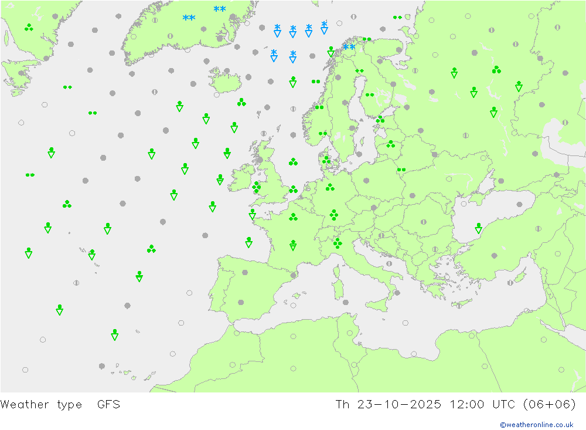Select the three-dot rain symbol southeast of Iceland
This screenshot has height=430, width=586.
coord(241,102)
